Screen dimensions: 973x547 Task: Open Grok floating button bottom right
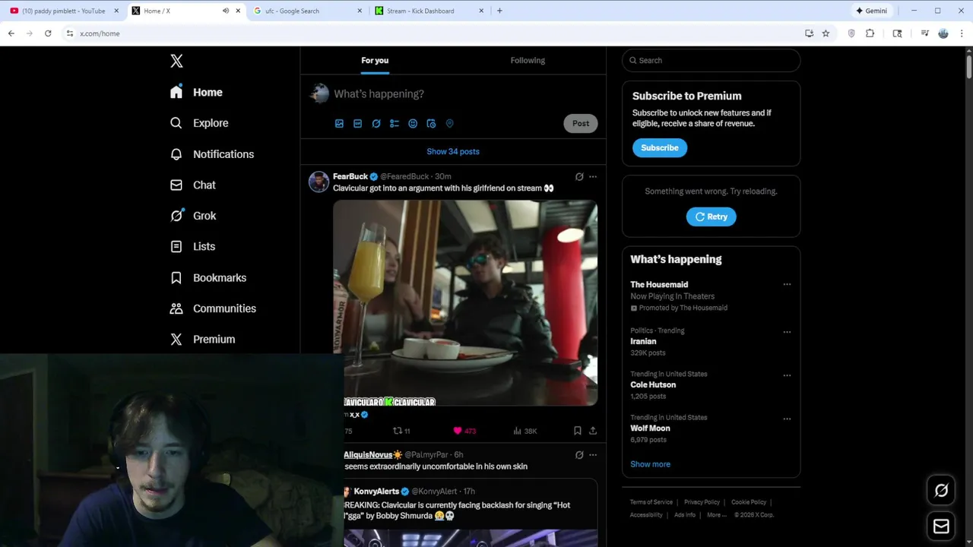point(941,491)
